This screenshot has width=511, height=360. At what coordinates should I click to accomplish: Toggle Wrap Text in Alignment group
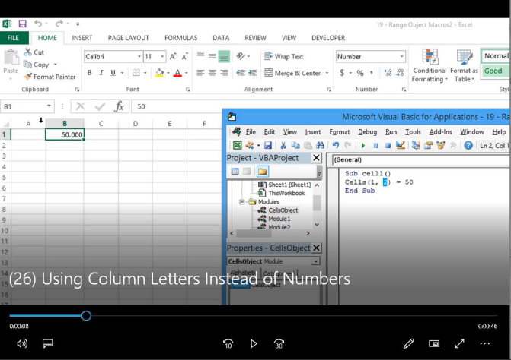pos(283,56)
